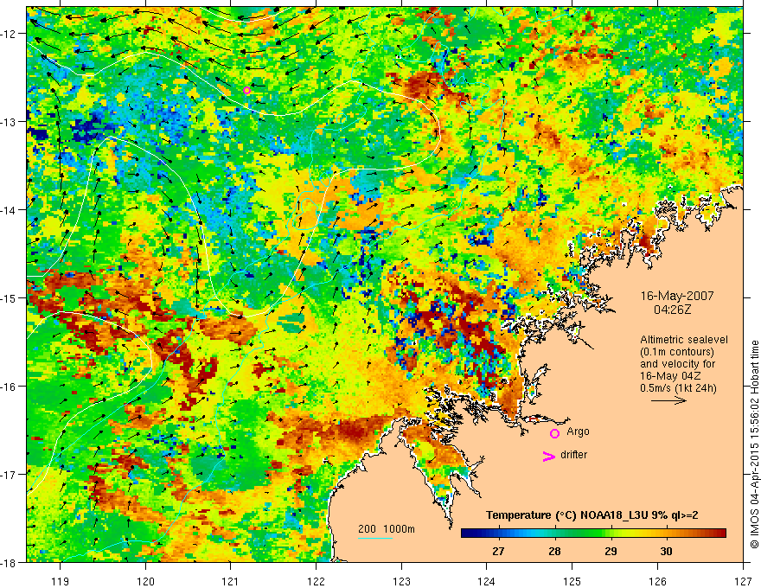Viewport: 761px width, 588px height.
Task: Click the velocity scale reference arrow
Action: [668, 400]
